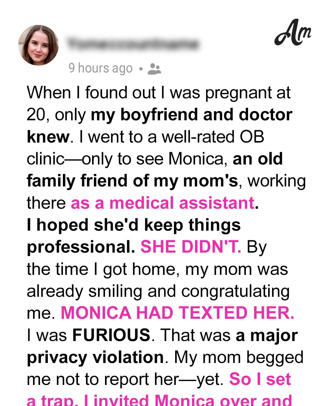Click the poster's profile picture
This screenshot has width=325, height=406.
(x=39, y=45)
